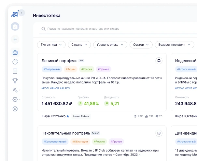Click the portfolio value 1 451 630.82 ₽
This screenshot has width=197, height=161.
click(57, 104)
